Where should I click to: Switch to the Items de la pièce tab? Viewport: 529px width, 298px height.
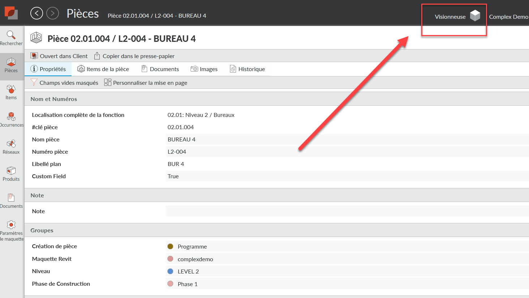(x=103, y=69)
